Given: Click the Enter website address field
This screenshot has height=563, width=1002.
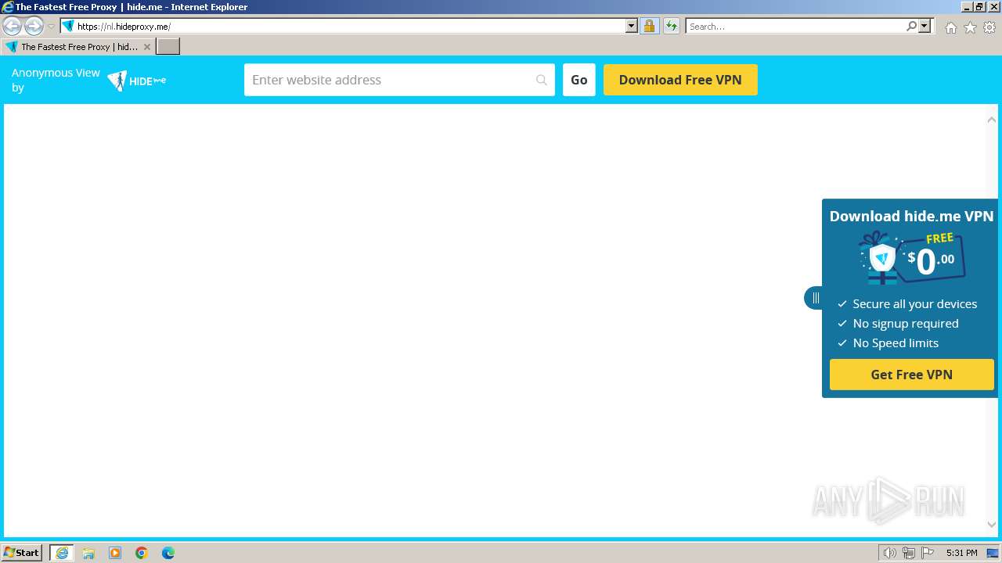Looking at the screenshot, I should [x=399, y=80].
